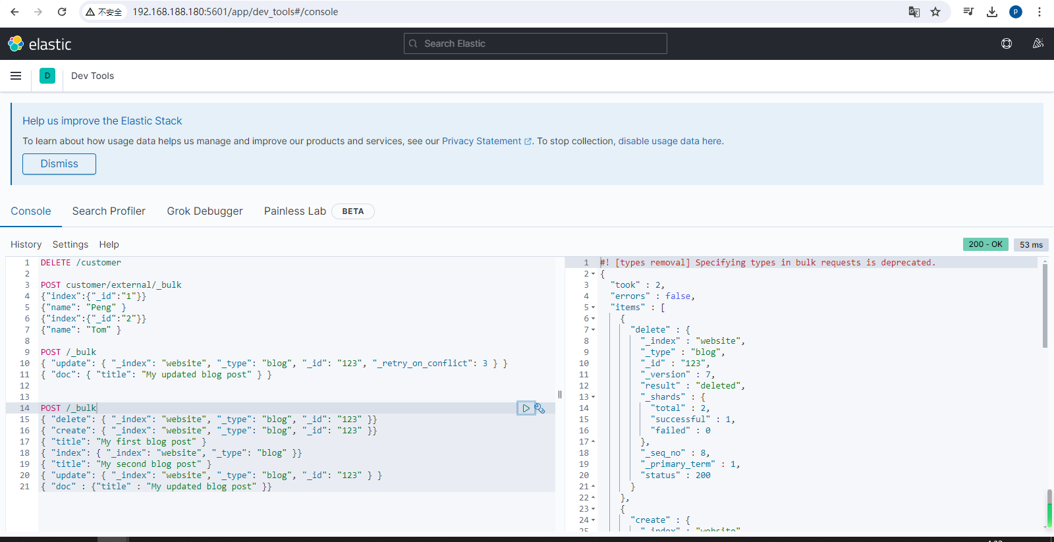Collapse the items array fold on line 5
This screenshot has height=542, width=1054.
pos(593,308)
